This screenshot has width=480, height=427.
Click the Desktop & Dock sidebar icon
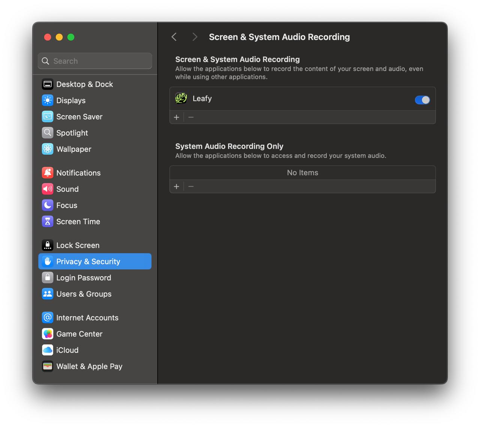pyautogui.click(x=48, y=84)
